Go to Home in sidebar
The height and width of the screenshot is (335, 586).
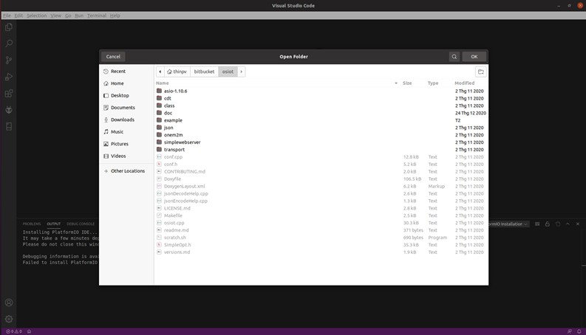126,83
